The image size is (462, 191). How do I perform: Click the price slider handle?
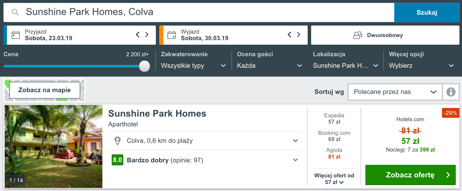(x=144, y=66)
